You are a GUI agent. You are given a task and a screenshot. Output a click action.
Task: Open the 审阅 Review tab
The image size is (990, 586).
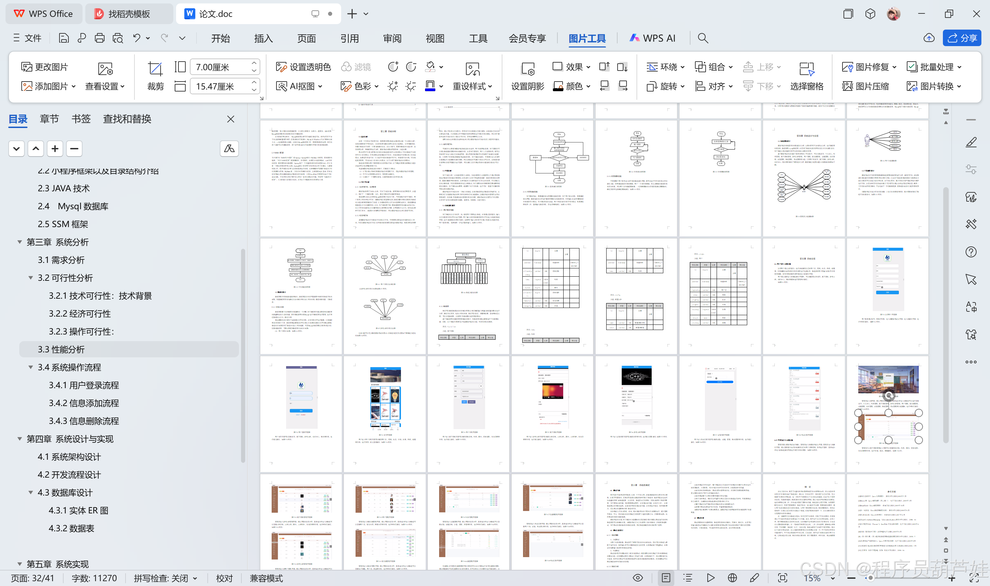392,38
